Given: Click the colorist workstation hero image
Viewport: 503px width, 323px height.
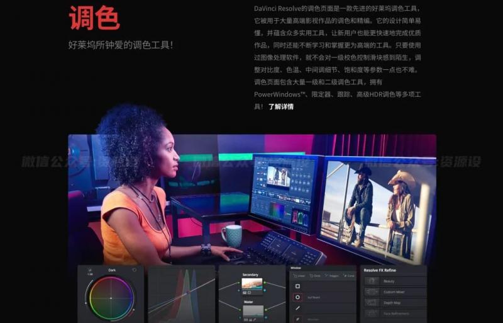Looking at the screenshot, I should [x=251, y=198].
